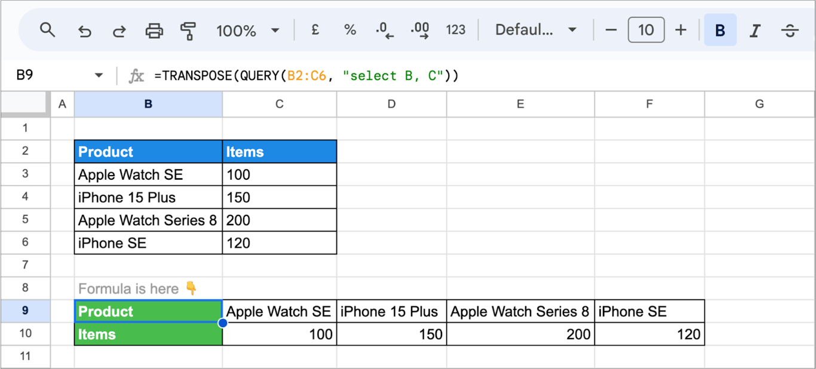Select column D header

[x=391, y=104]
